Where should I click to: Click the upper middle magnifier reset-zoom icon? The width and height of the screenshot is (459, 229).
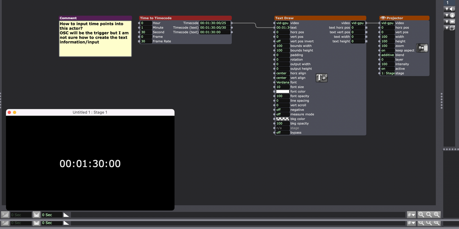point(429,215)
